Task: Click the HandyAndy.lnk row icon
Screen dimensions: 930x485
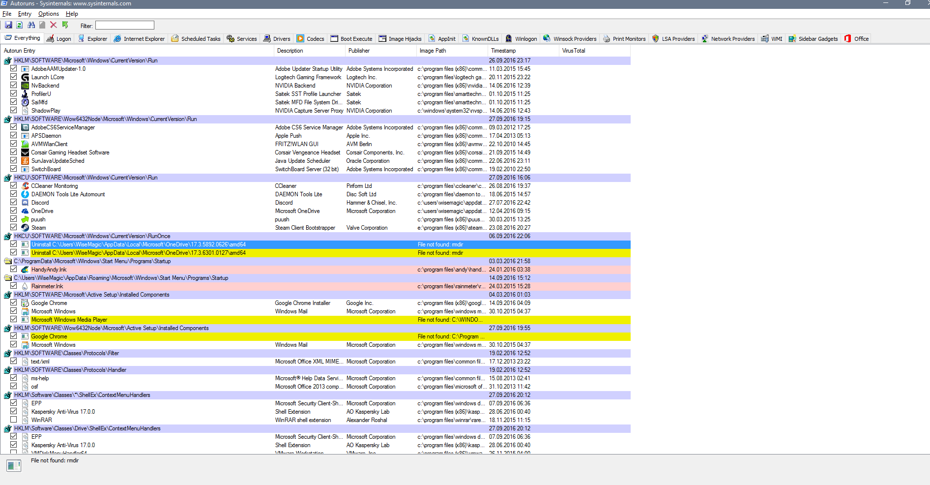Action: (x=25, y=270)
